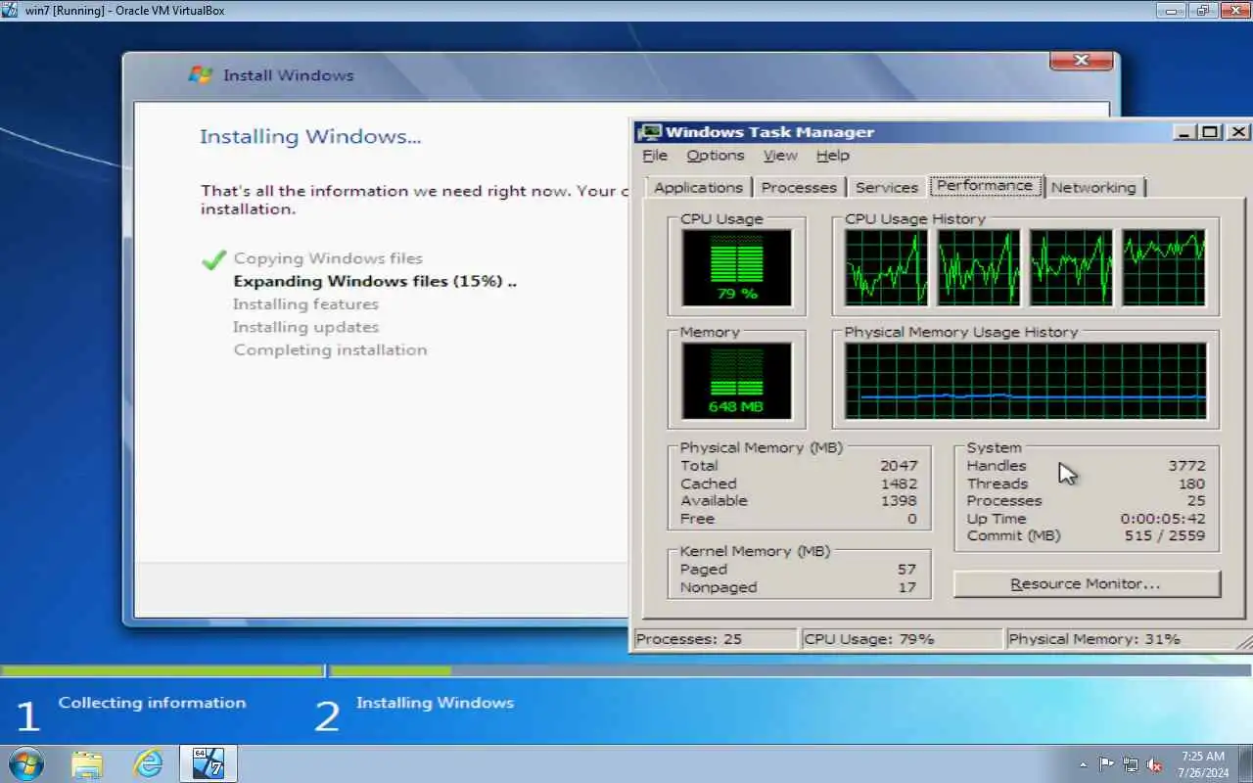Maximize the Task Manager window
The image size is (1253, 783).
coord(1211,132)
